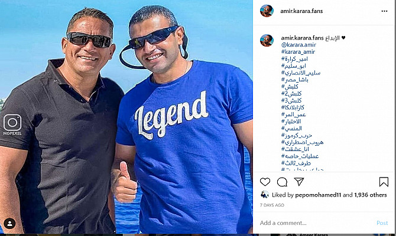Show tagged people icon on photo
This screenshot has width=396, height=236.
point(9,224)
